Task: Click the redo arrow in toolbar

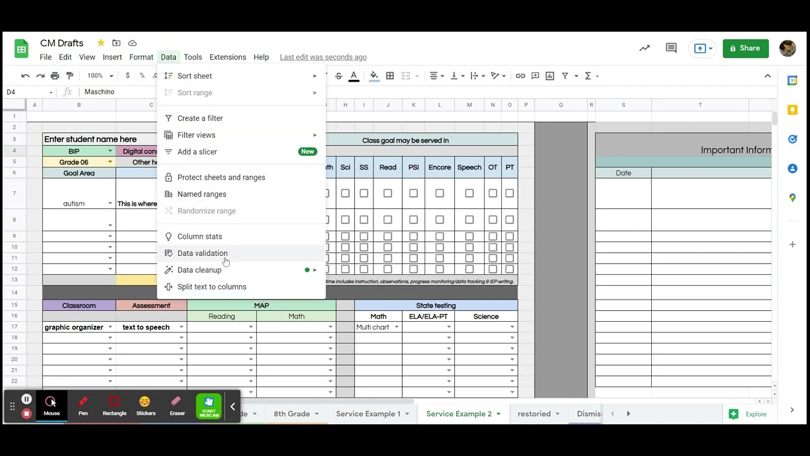Action: [40, 76]
